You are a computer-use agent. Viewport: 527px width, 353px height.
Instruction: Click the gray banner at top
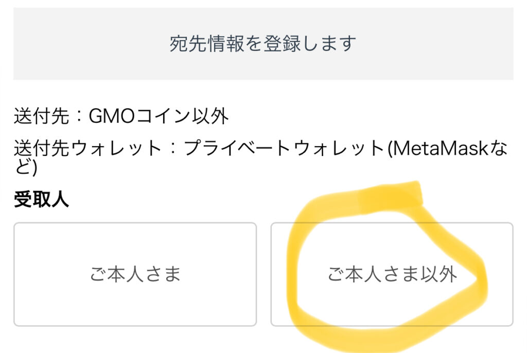[x=263, y=43]
